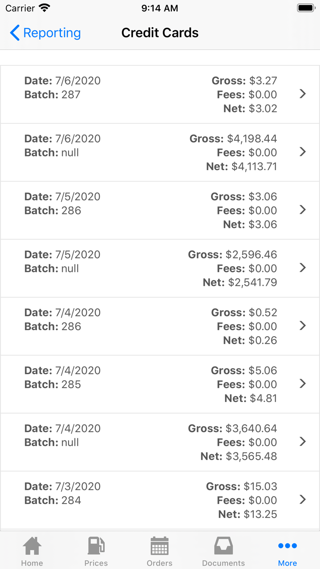Expand the Batch 287 entry chevron
320x569 pixels.
click(302, 94)
